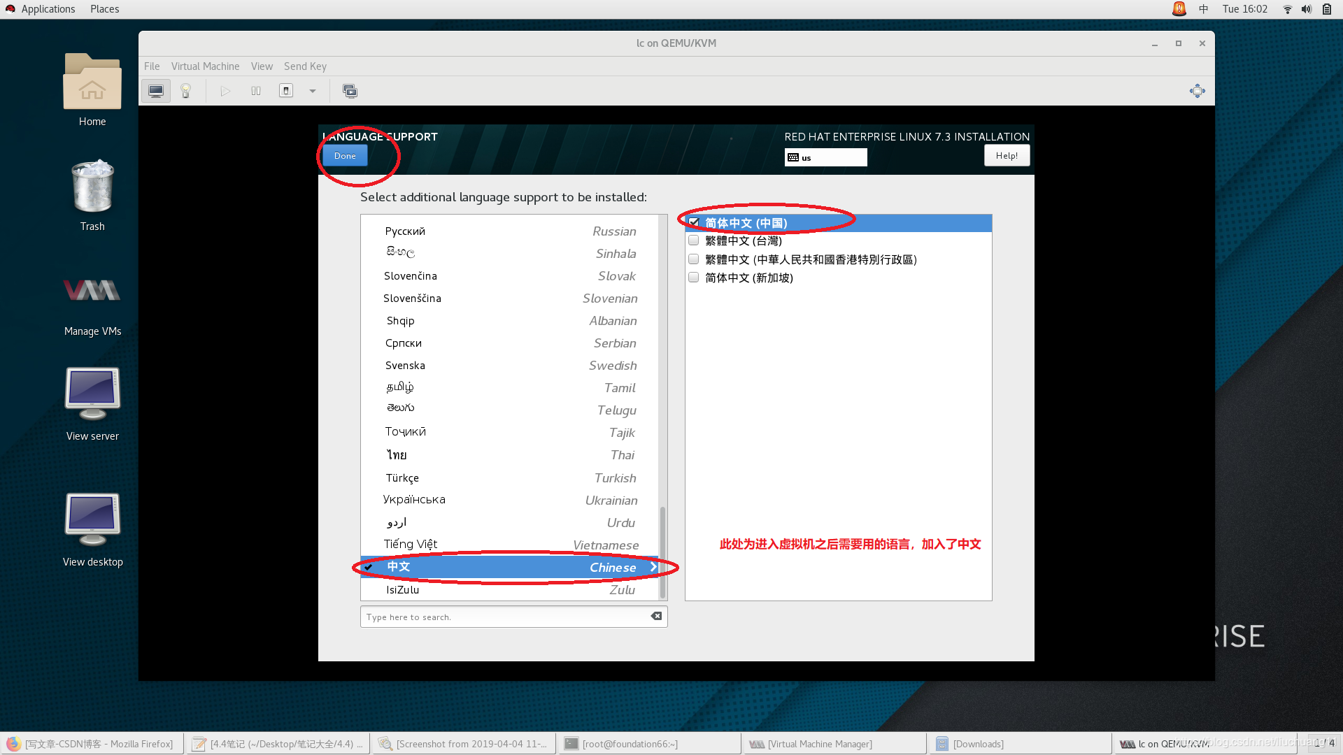Maximize the lc on QEMU/KVM window
This screenshot has width=1343, height=755.
pos(1179,43)
